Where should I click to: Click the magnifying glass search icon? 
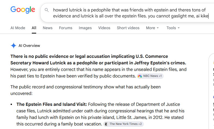click(x=47, y=10)
